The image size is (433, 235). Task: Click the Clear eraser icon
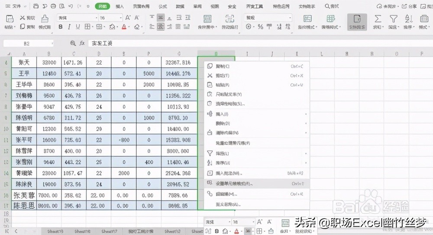137,27
